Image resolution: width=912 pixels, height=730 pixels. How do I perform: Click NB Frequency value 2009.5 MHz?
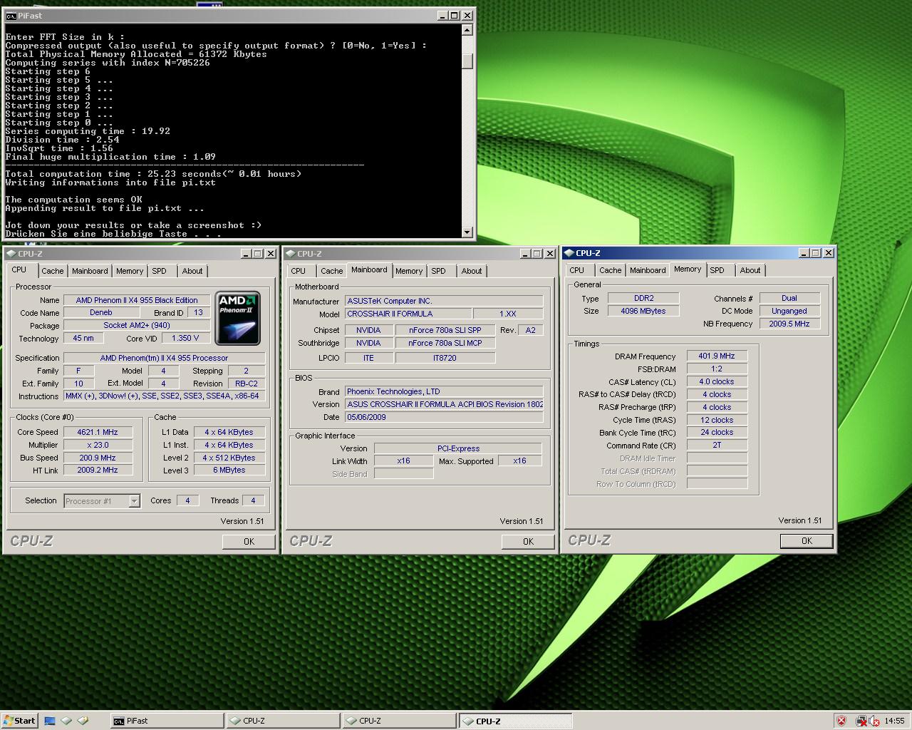coord(789,324)
